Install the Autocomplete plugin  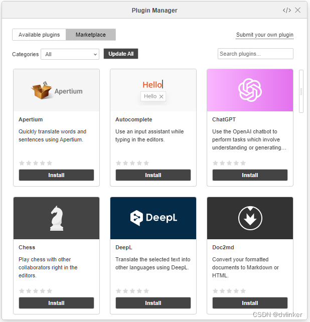click(153, 175)
